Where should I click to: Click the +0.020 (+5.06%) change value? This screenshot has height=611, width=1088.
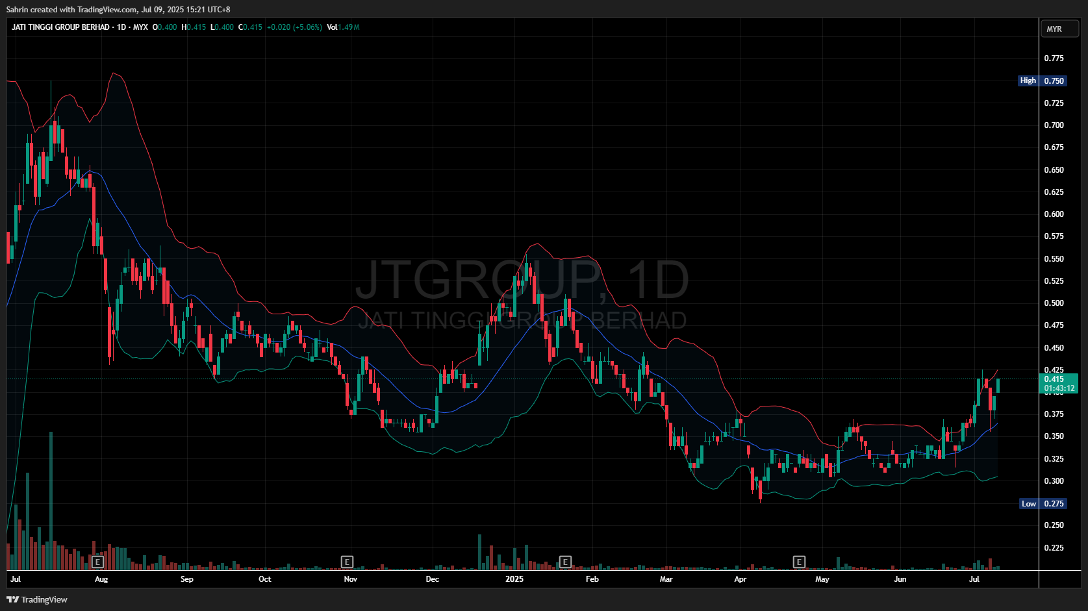click(x=295, y=27)
